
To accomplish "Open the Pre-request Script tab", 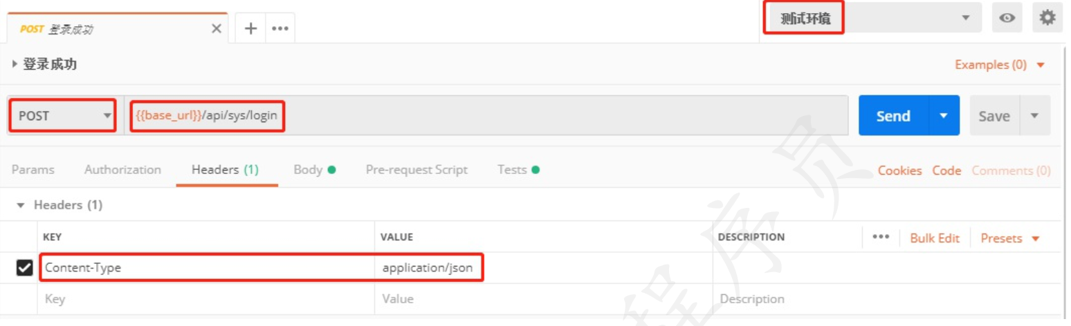I will (416, 169).
